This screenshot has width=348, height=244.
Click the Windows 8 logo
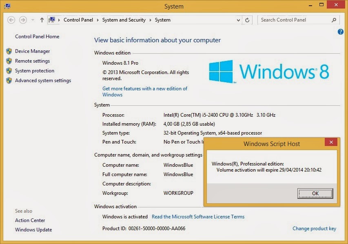tap(269, 72)
